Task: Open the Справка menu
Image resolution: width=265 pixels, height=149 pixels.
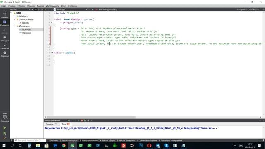Action: tap(72, 6)
